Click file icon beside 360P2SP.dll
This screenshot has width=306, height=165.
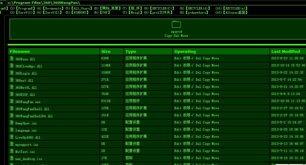click(x=12, y=94)
